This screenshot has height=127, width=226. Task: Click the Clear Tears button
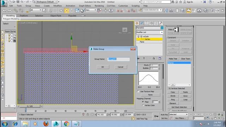(186, 59)
